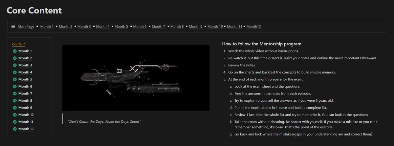
Task: Open the Month 7 page in the Content list
Action: click(25, 94)
